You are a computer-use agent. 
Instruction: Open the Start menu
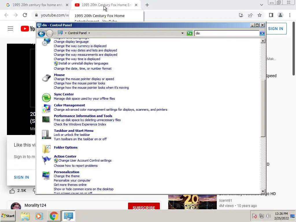click(8, 216)
